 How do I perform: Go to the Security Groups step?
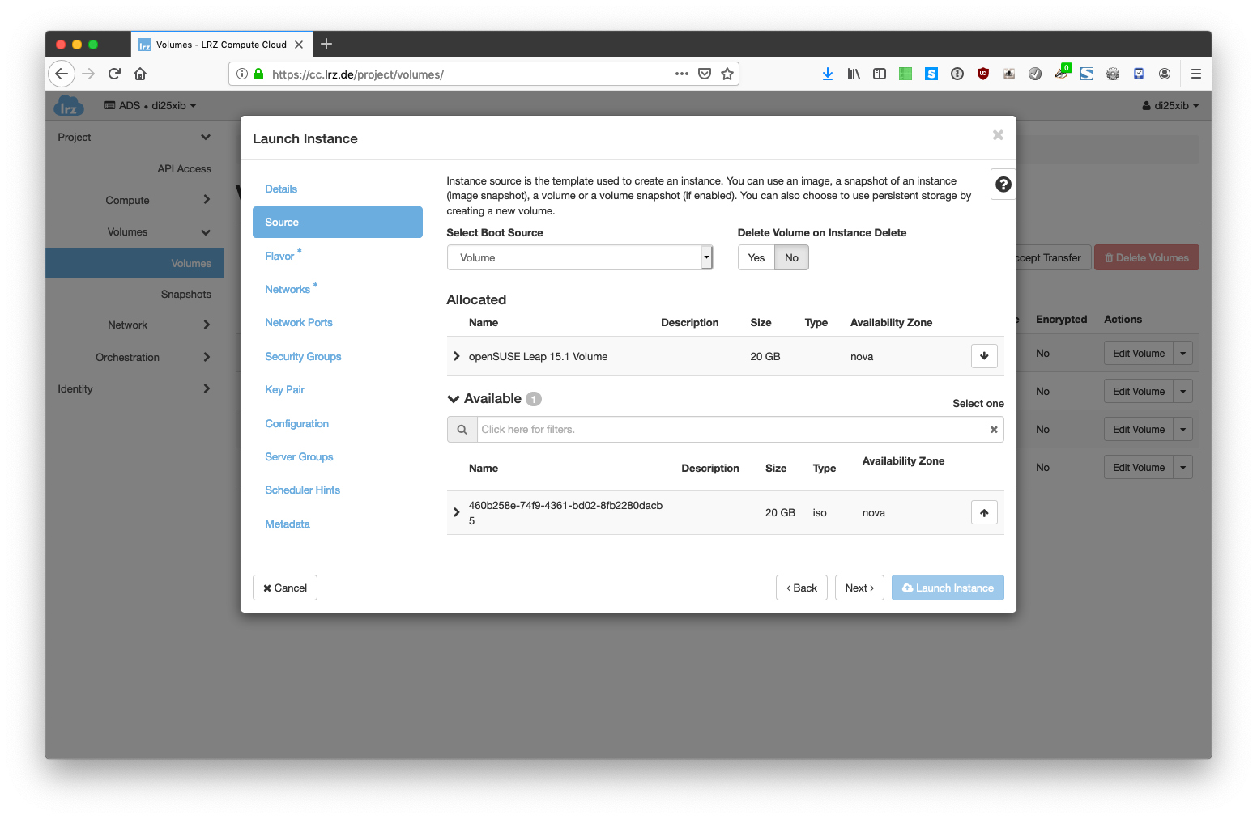pos(303,357)
